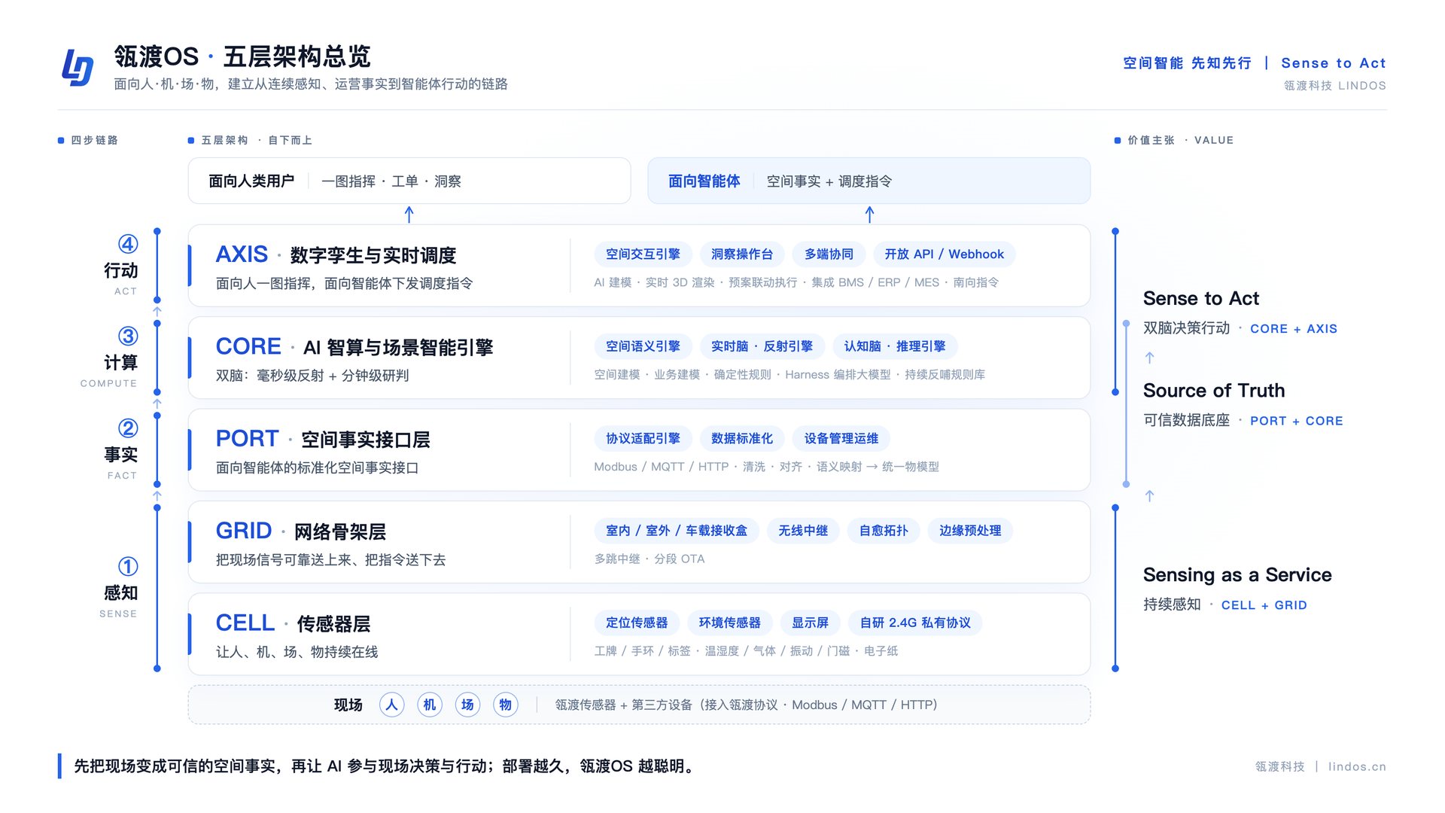This screenshot has width=1445, height=813.
Task: Click the circled number ① above 感知
Action: pos(128,566)
